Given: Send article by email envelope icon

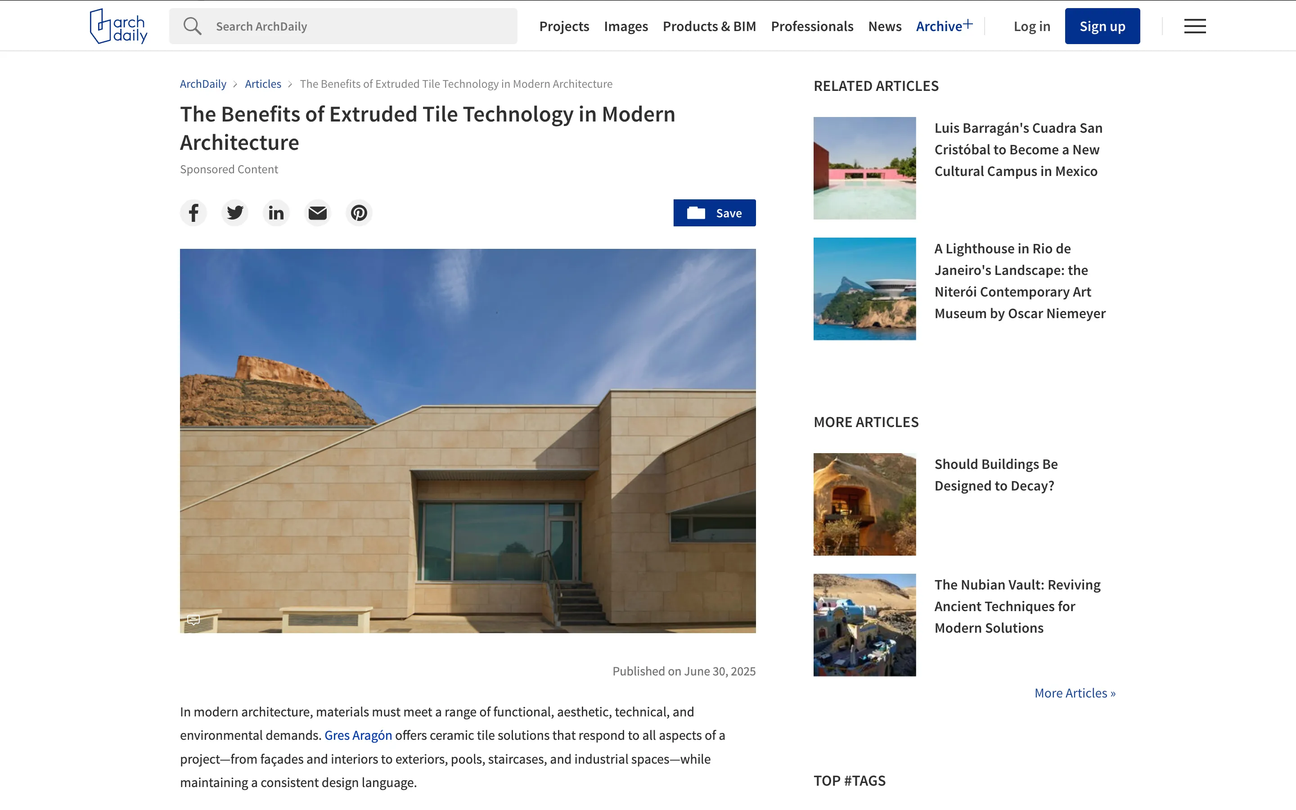Looking at the screenshot, I should point(318,213).
